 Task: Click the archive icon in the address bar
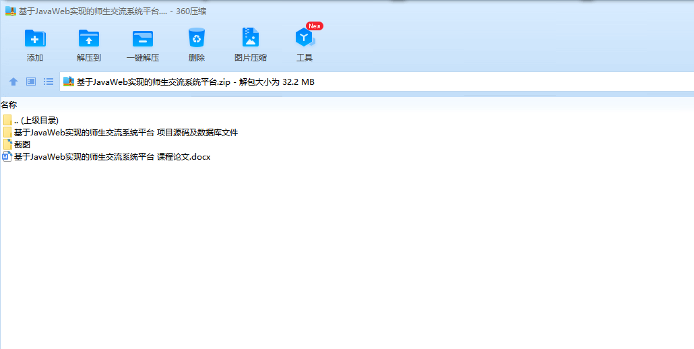(69, 82)
